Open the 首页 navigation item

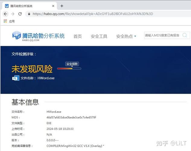[78, 36]
